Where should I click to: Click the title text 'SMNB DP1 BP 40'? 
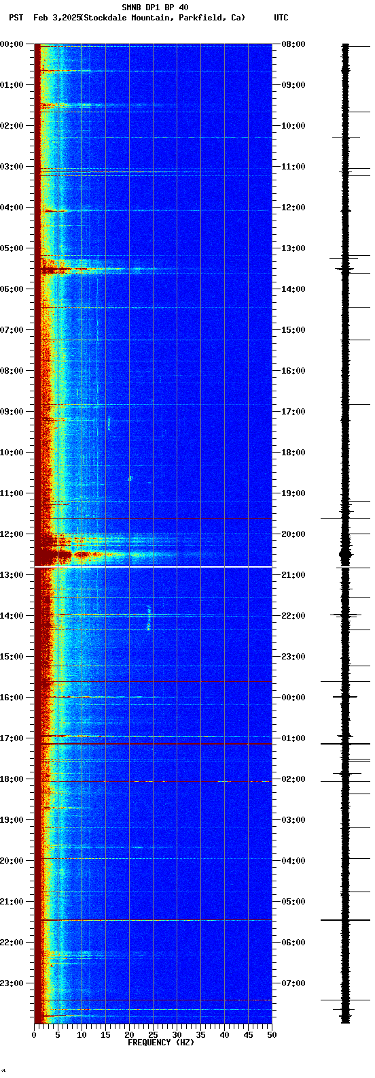(155, 7)
